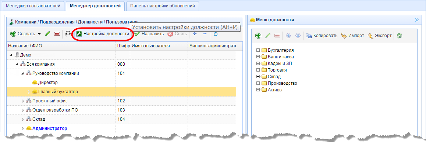Image resolution: width=426 pixels, height=142 pixels.
Task: Collapse the Вся компания node
Action: pos(17,64)
